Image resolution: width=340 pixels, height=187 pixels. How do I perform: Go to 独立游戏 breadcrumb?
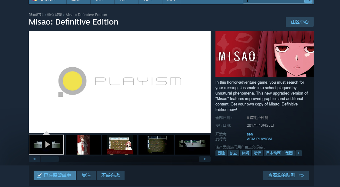coord(55,15)
